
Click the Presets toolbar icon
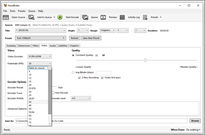click(145, 17)
